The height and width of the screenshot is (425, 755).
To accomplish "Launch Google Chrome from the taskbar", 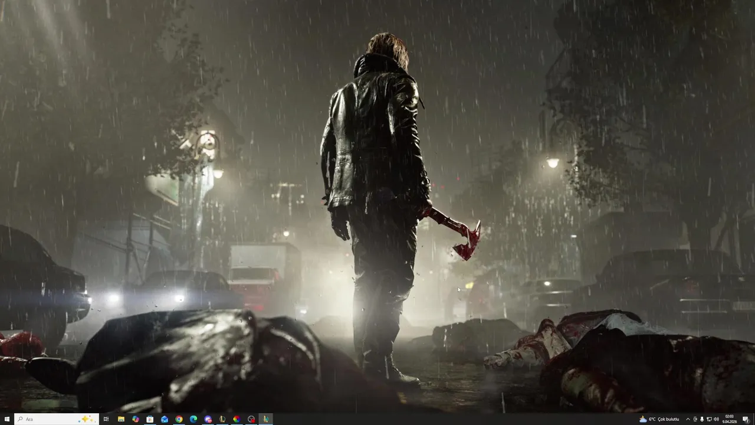I will (x=179, y=419).
